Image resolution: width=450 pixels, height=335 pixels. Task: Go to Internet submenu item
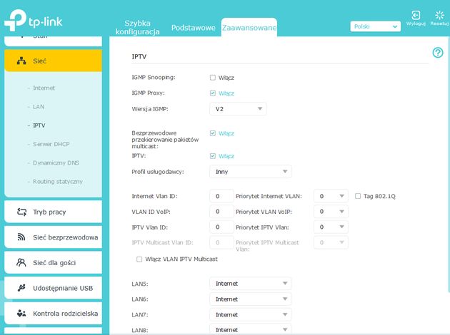[44, 88]
